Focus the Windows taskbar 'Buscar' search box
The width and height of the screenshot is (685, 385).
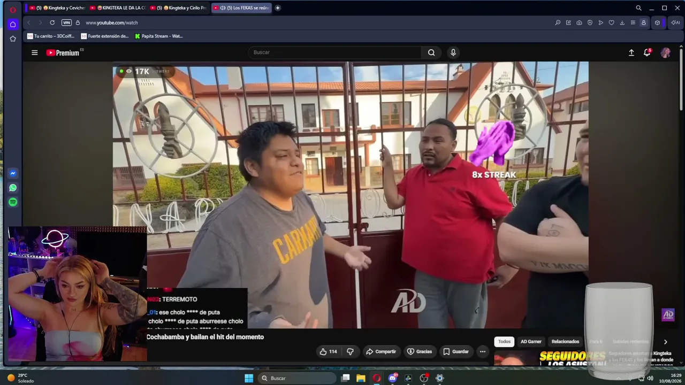296,378
